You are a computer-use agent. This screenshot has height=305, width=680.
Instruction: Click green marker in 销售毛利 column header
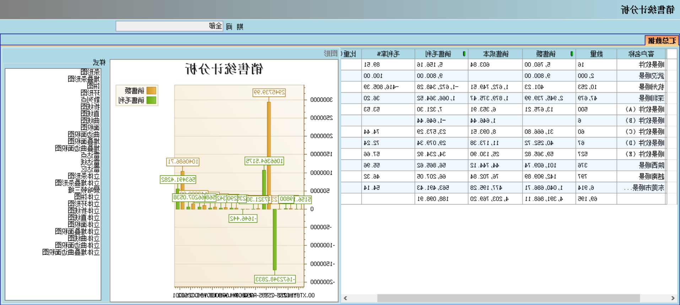point(464,54)
